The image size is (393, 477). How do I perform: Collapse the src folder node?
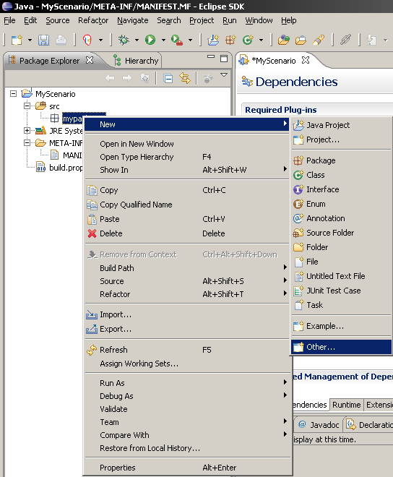[x=27, y=106]
